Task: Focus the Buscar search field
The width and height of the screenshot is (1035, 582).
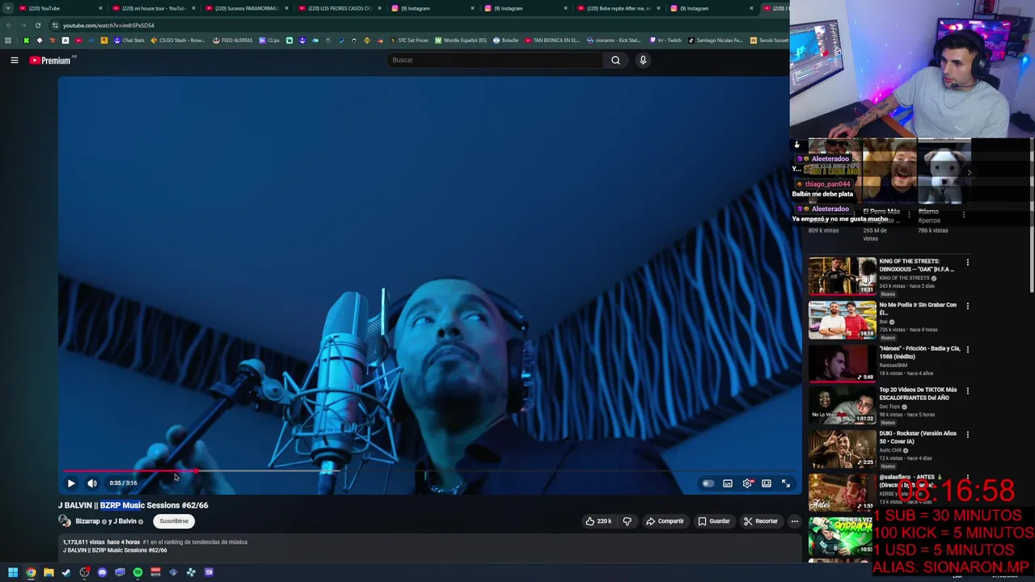Action: click(495, 60)
